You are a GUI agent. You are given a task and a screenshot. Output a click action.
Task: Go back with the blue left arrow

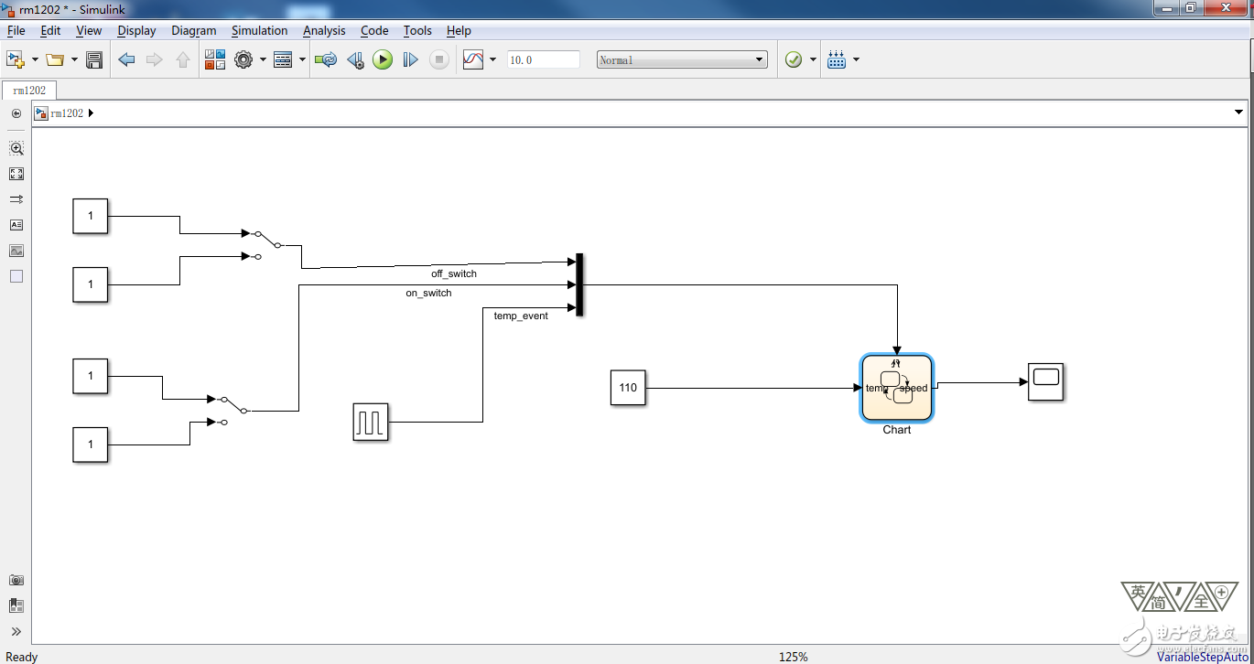tap(127, 60)
